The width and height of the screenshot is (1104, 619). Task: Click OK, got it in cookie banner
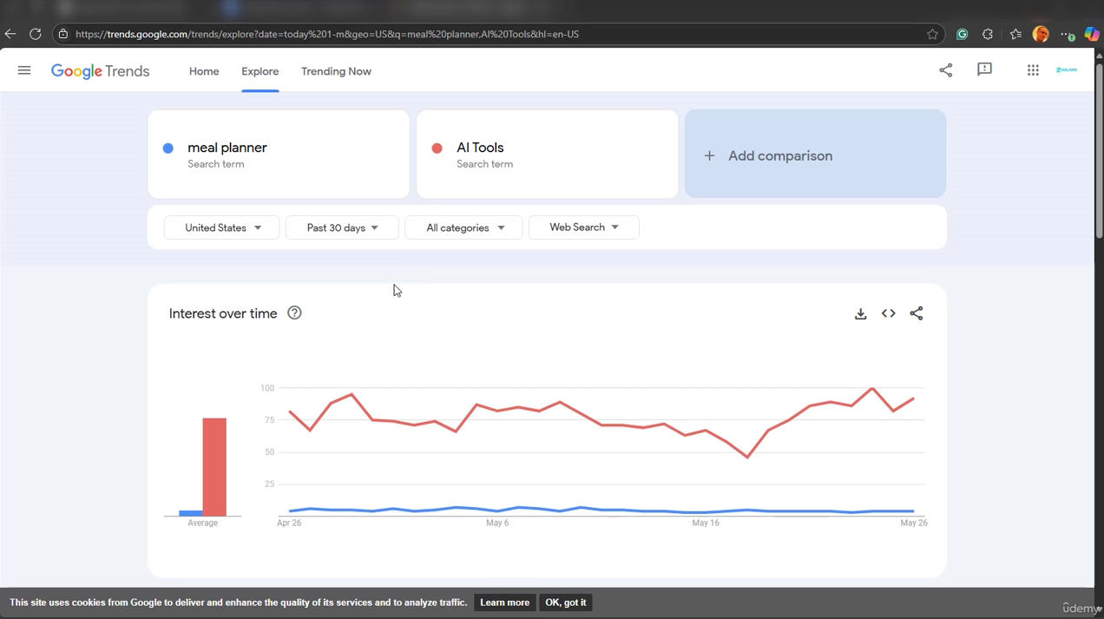[566, 603]
